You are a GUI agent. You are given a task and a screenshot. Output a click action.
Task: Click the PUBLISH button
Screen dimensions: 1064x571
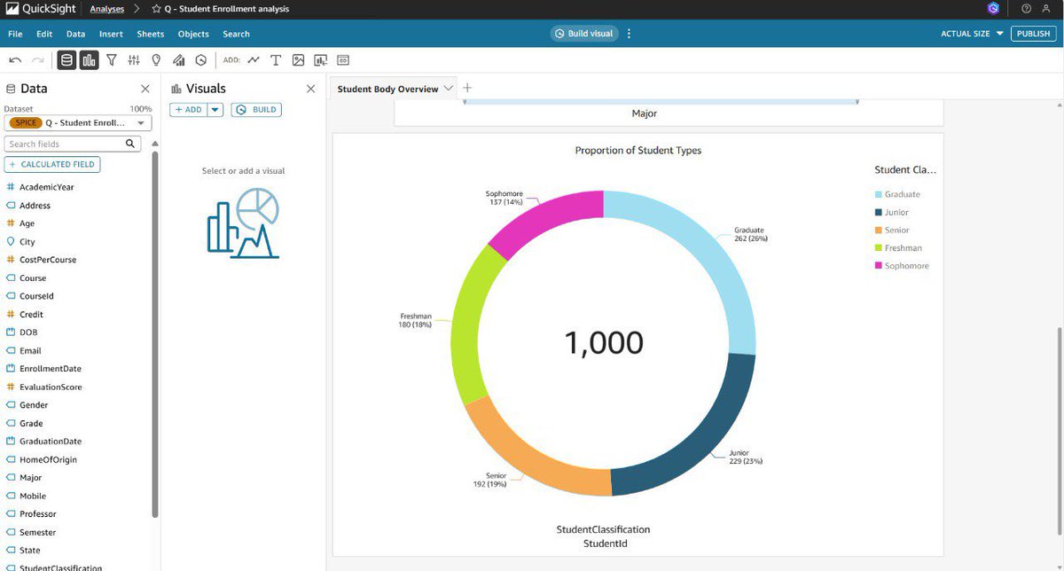click(1033, 33)
